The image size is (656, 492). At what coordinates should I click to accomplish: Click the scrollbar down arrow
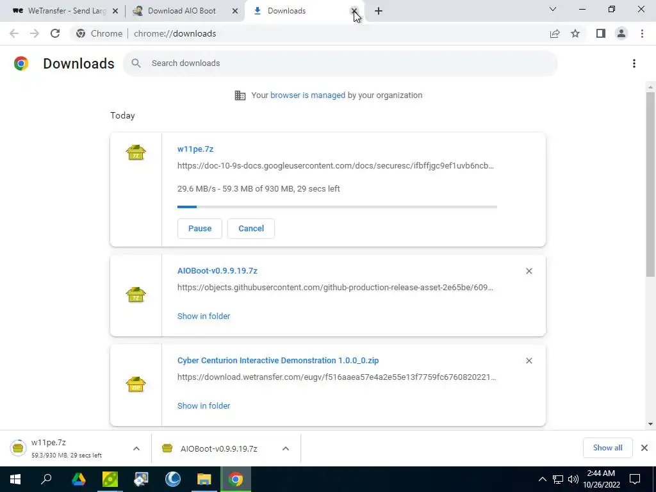pyautogui.click(x=650, y=424)
